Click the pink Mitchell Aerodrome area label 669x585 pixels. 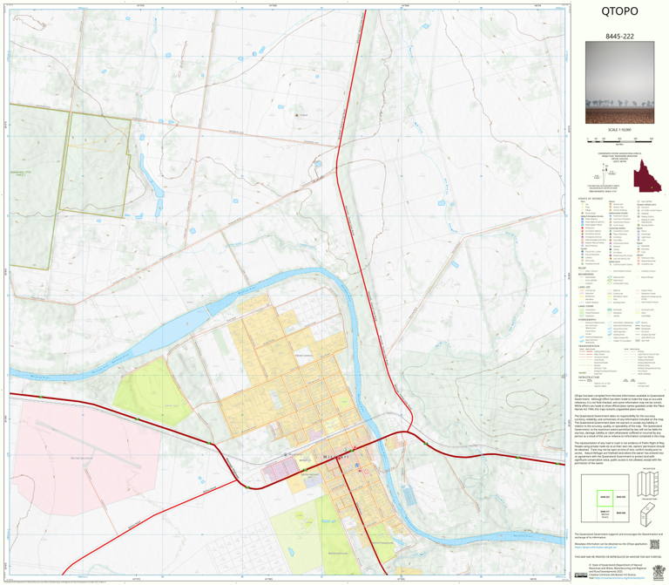[x=81, y=458]
